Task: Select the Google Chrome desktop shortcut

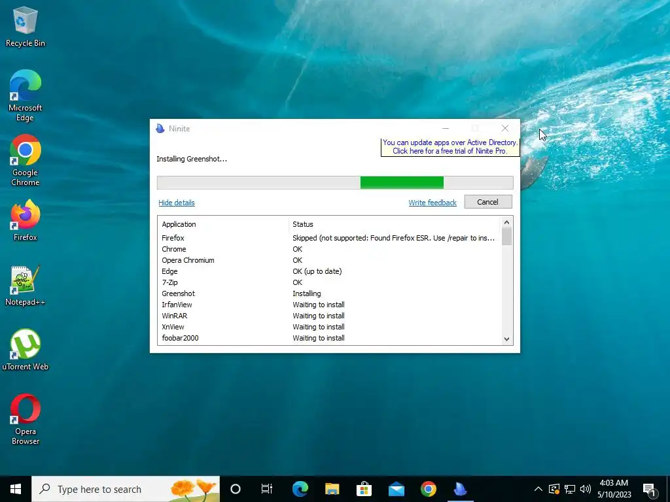Action: pyautogui.click(x=26, y=161)
